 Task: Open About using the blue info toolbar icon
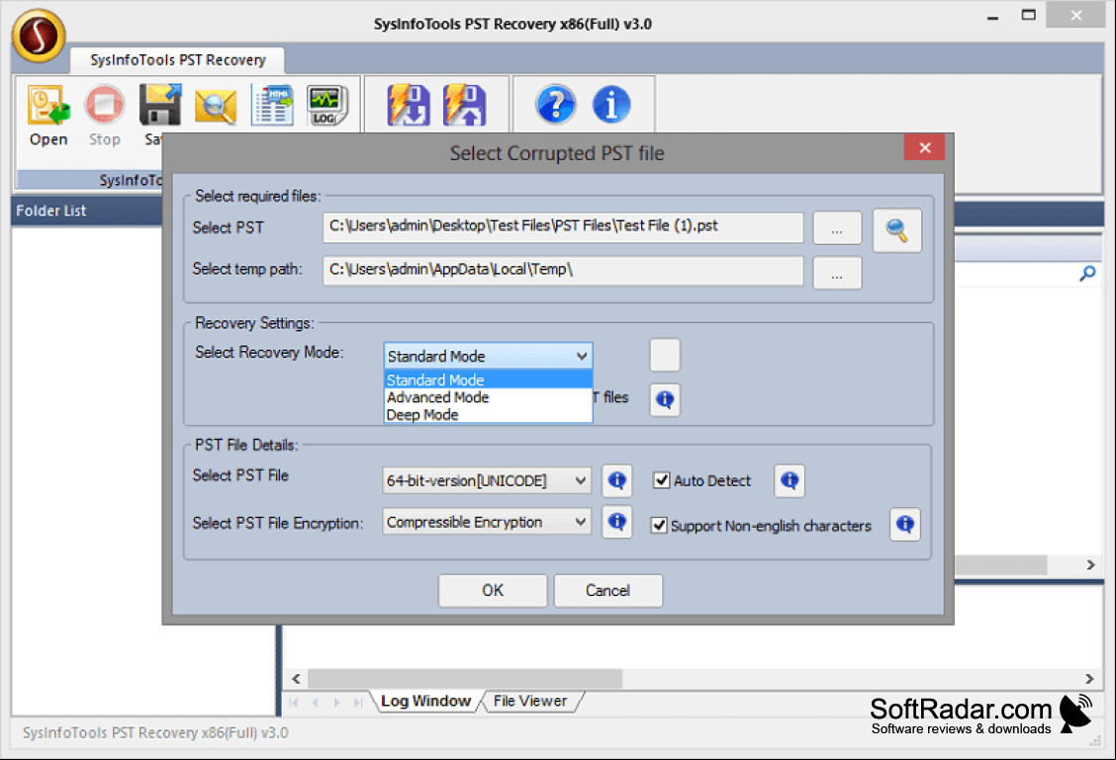pyautogui.click(x=610, y=105)
